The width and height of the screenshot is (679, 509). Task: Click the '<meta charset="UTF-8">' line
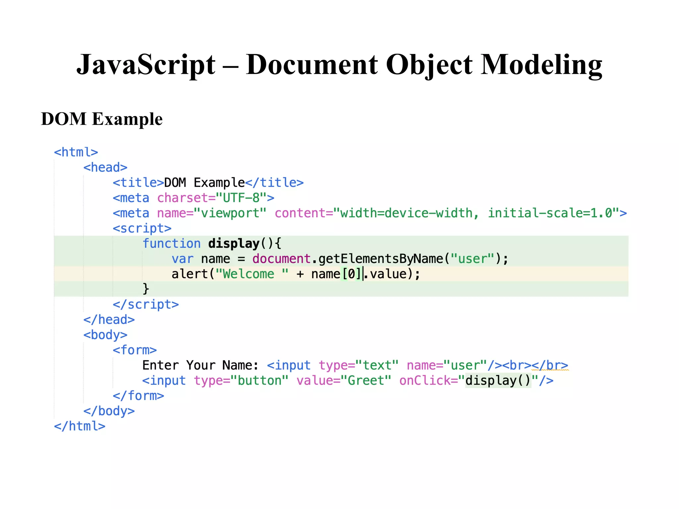[194, 198]
